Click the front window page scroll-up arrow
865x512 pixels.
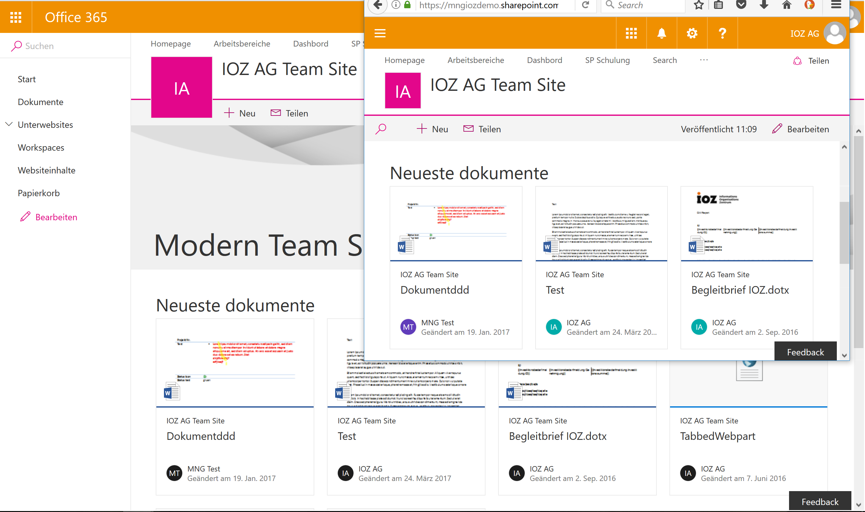pos(844,147)
